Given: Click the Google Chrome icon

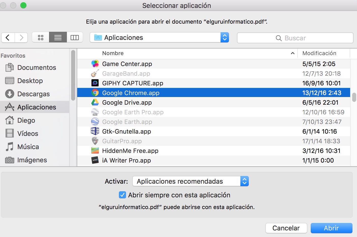Looking at the screenshot, I should (95, 93).
